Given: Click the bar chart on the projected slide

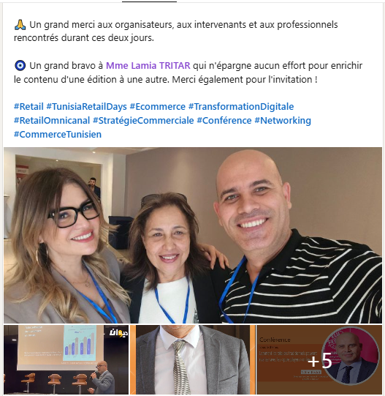Looking at the screenshot, I should (x=80, y=343).
